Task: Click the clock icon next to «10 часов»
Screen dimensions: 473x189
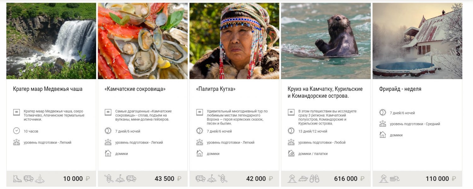Action: 16,131
